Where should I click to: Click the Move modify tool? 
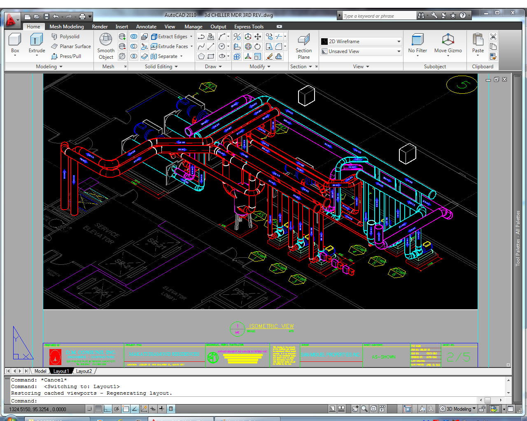(x=258, y=37)
